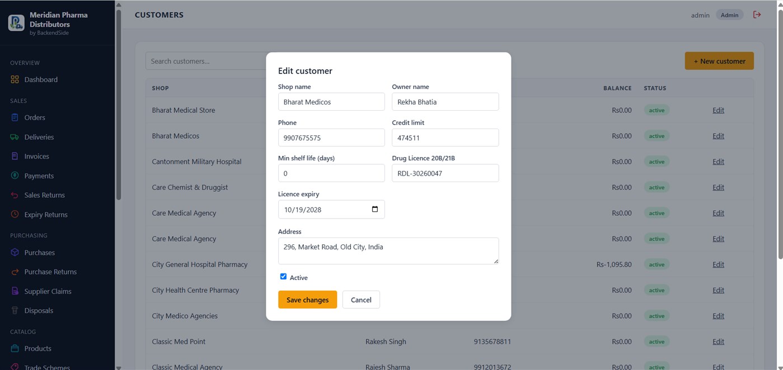Click the Drug Licence field

(445, 173)
